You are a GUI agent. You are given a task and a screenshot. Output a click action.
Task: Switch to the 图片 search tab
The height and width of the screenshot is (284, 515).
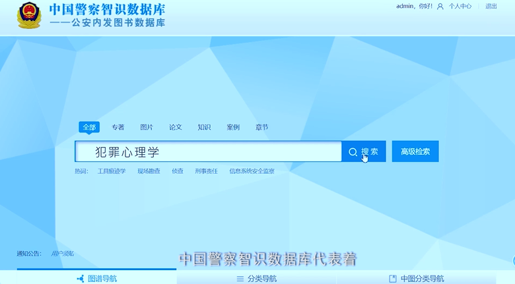[147, 127]
